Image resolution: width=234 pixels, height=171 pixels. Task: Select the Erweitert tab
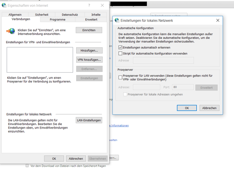click(x=91, y=19)
